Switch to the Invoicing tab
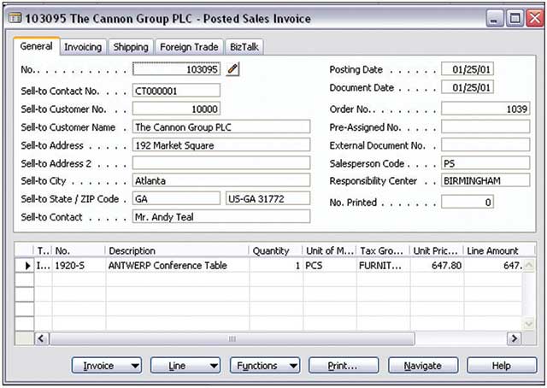 (83, 48)
